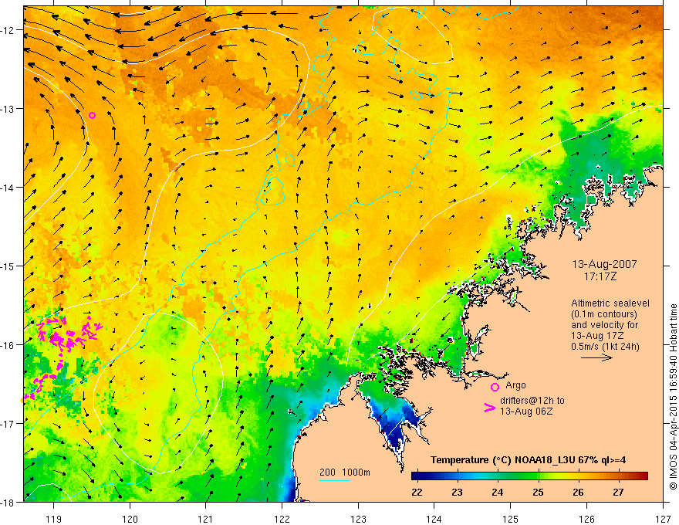Click the longitude axis label 127
The height and width of the screenshot is (525, 679).
[663, 519]
